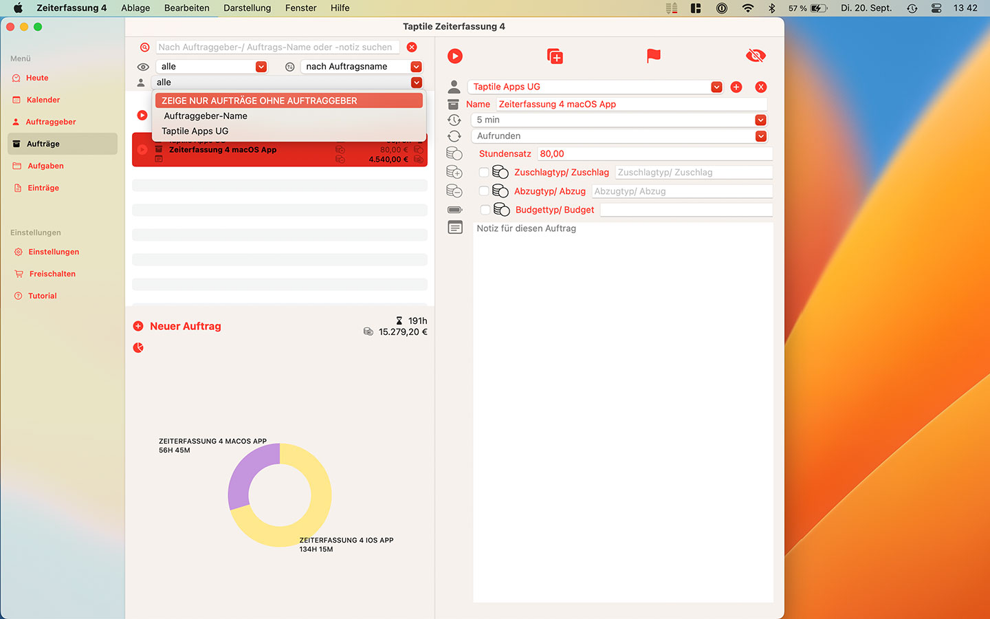Click the archive box icon beside Name
The width and height of the screenshot is (990, 619).
453,105
